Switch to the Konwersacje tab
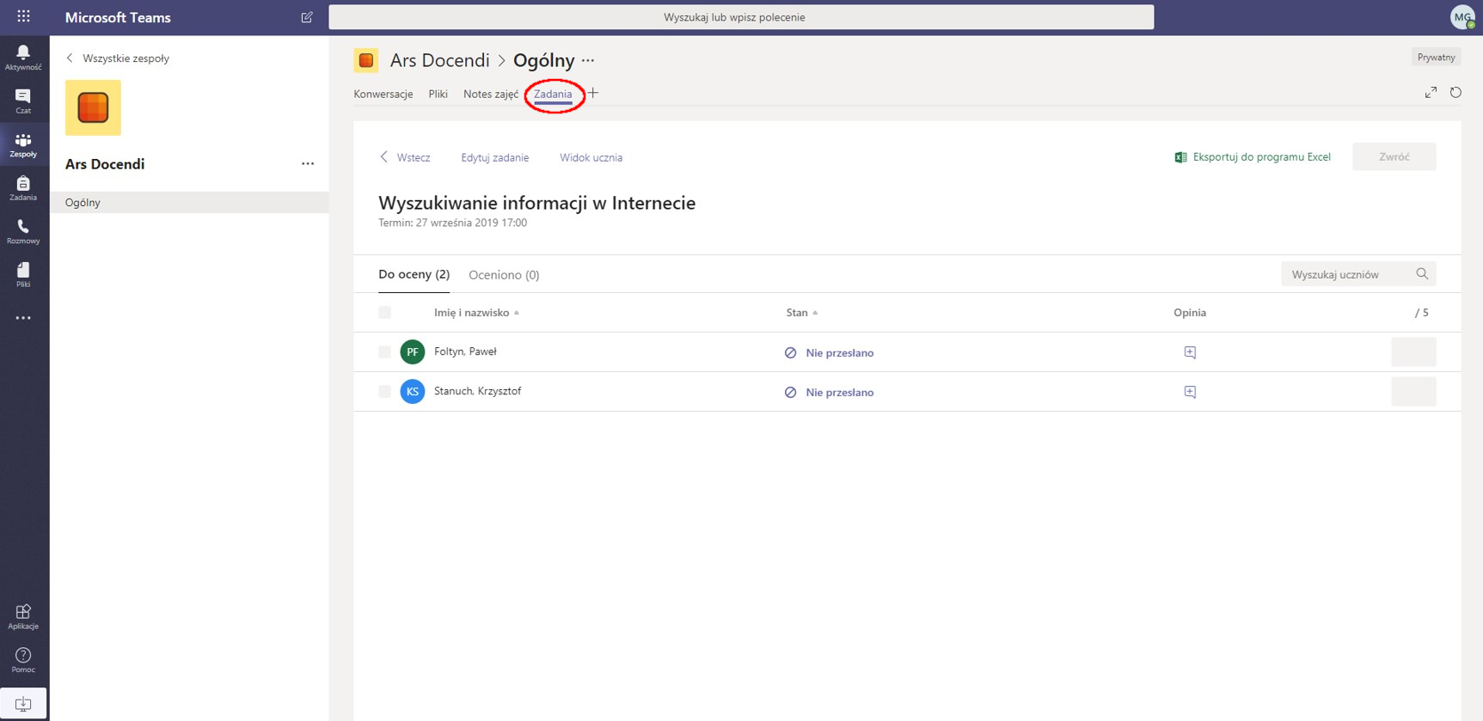This screenshot has height=721, width=1483. (x=383, y=94)
